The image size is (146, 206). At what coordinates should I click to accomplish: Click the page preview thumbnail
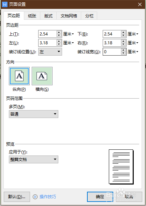coord(121,167)
